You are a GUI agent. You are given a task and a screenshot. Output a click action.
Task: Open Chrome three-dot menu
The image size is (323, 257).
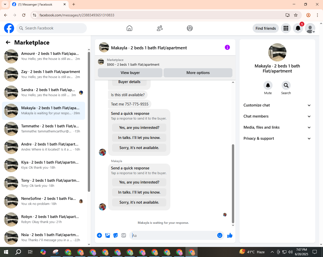(317, 15)
